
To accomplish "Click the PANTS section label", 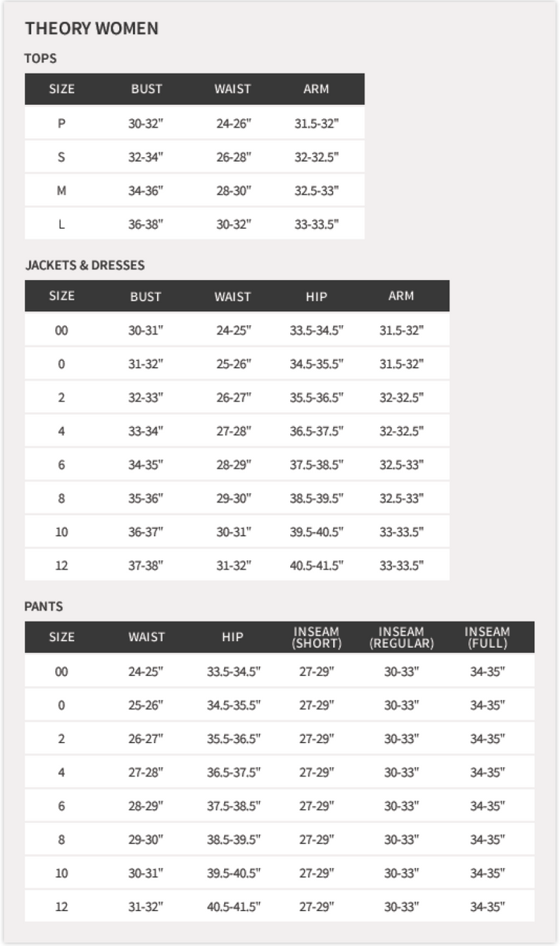I will 44,606.
